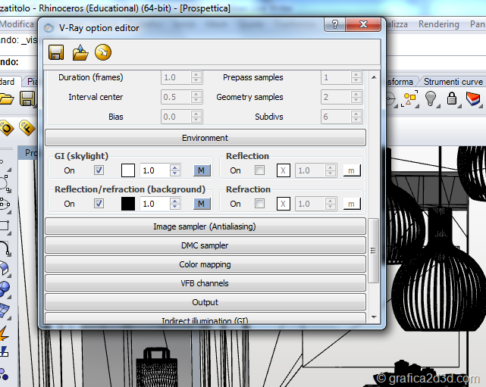This screenshot has width=486, height=387.
Task: Click the yellow tag icon with letter F
Action: coord(27,127)
